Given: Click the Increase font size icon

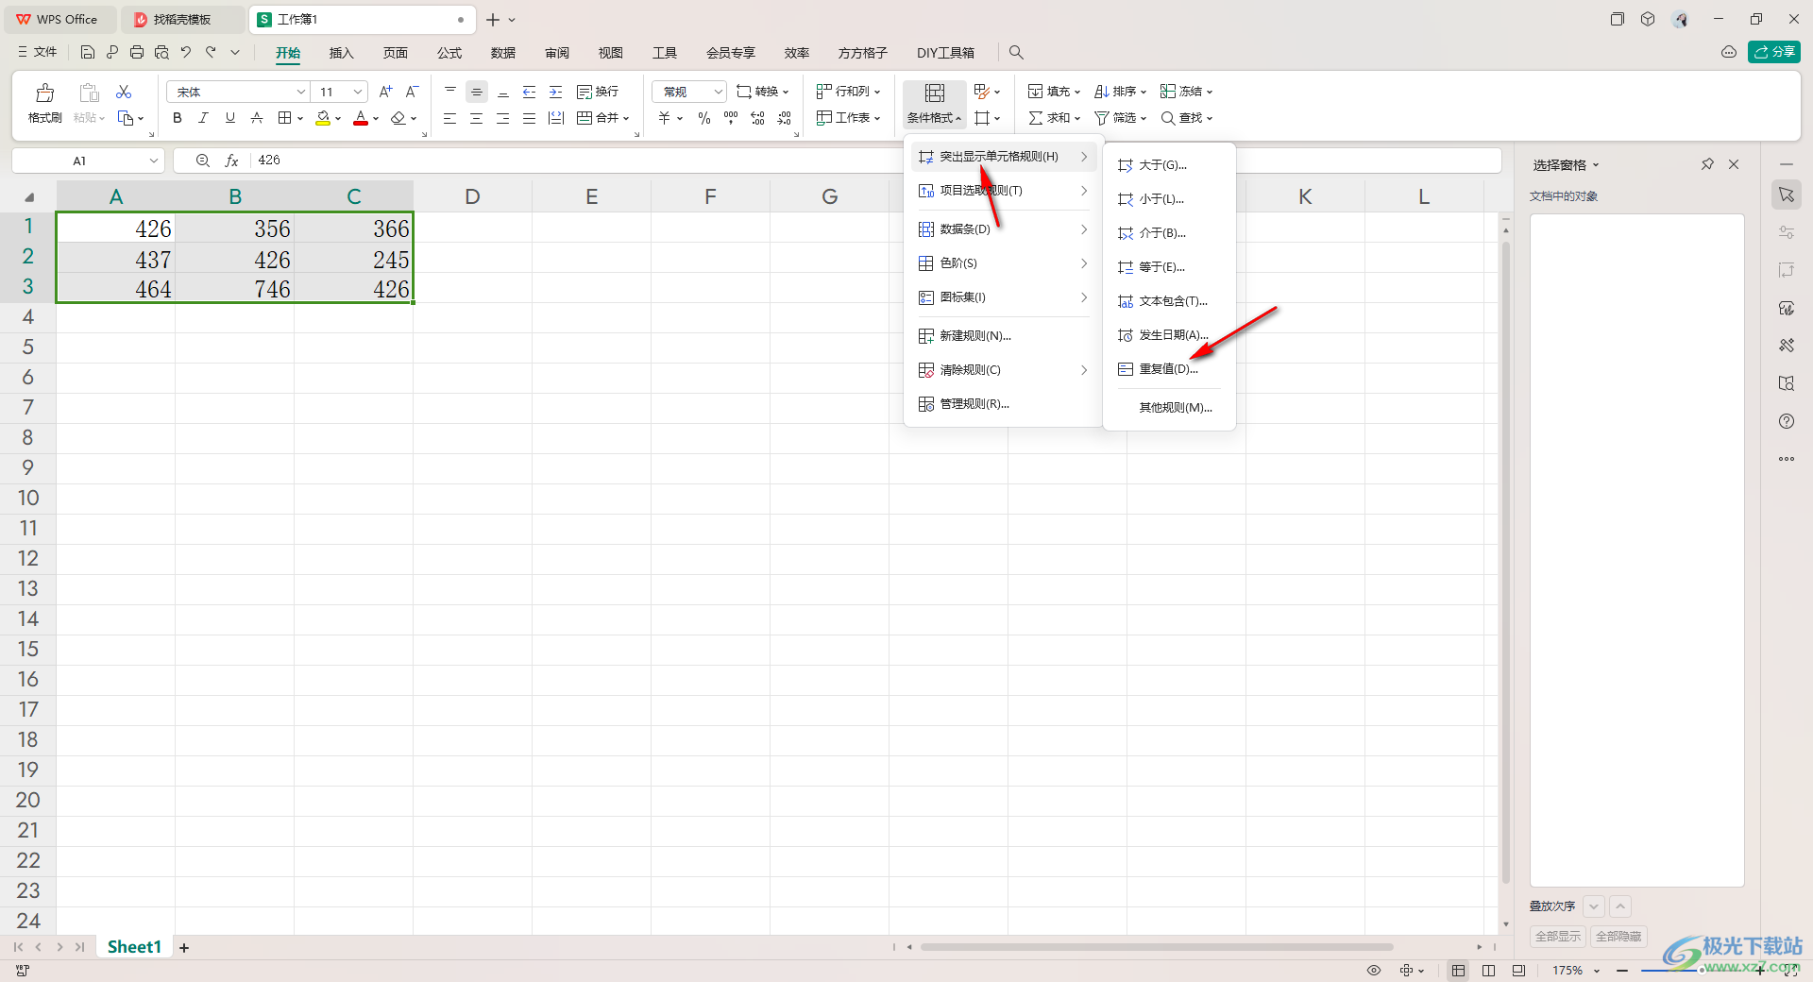Looking at the screenshot, I should (x=385, y=92).
